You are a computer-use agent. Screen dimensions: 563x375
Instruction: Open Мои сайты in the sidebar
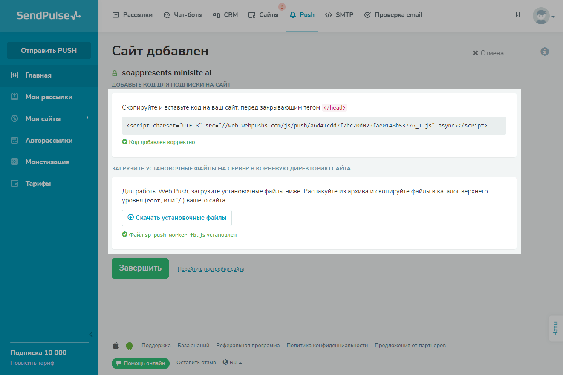(43, 118)
